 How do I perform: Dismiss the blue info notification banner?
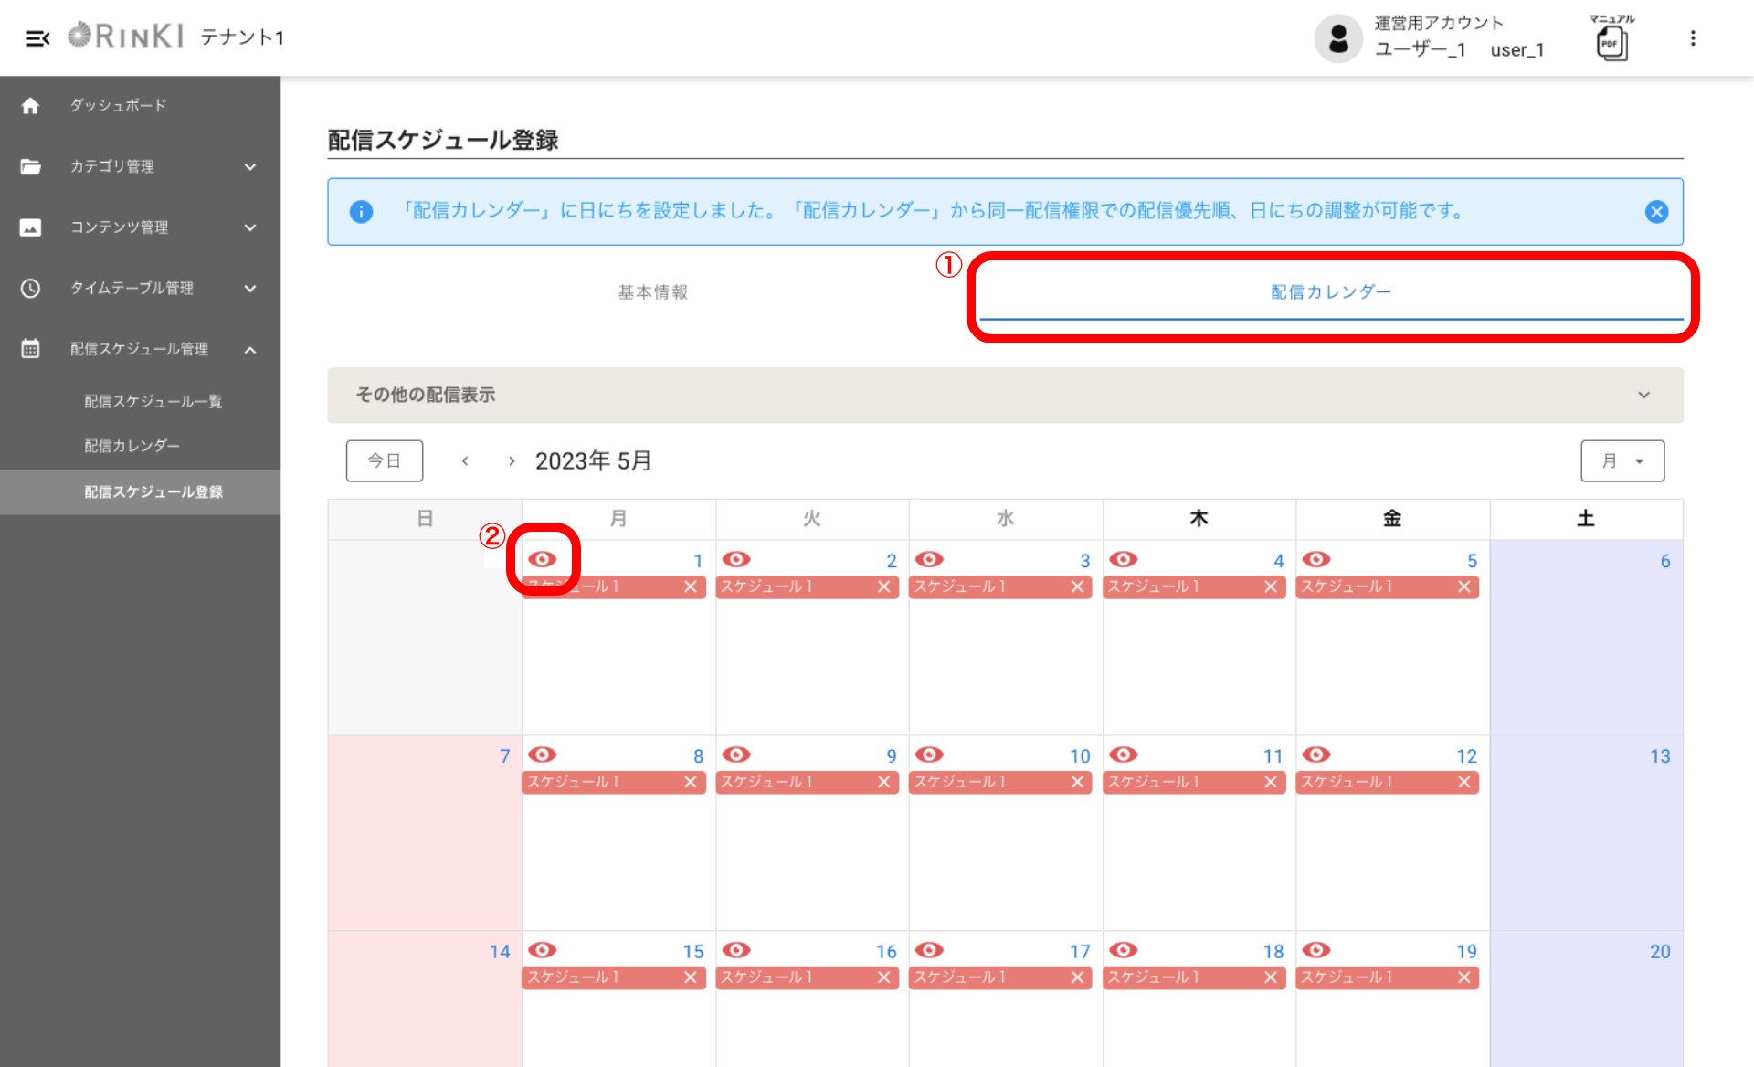[x=1656, y=212]
